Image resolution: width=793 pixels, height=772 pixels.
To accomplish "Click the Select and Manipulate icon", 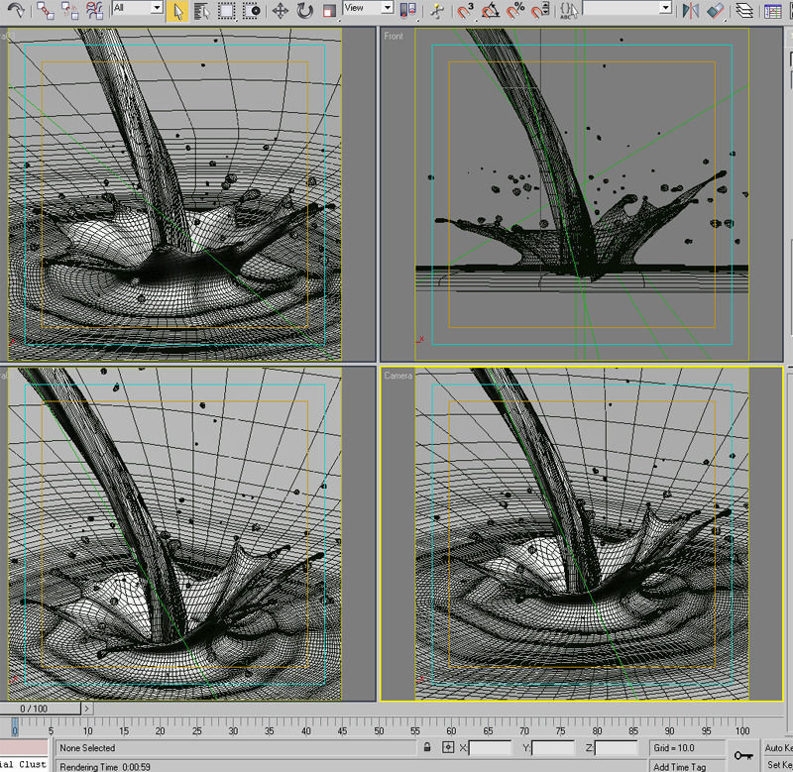I will (437, 11).
